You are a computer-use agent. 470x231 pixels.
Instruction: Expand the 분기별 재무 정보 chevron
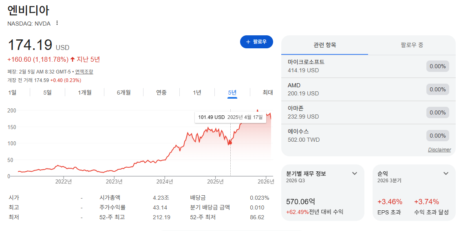[355, 173]
